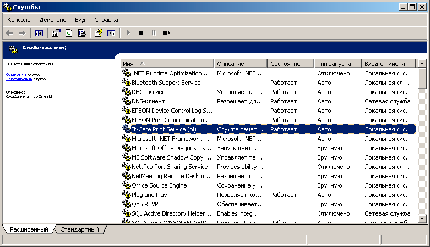Switch to the Стандартный tab
The image size is (430, 247).
point(79,229)
